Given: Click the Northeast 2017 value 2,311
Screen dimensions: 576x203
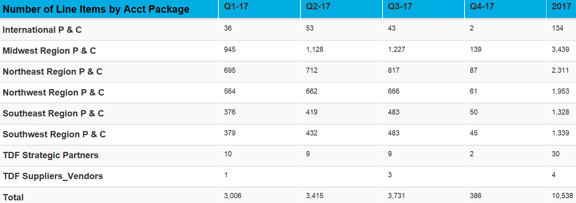Looking at the screenshot, I should coord(560,70).
